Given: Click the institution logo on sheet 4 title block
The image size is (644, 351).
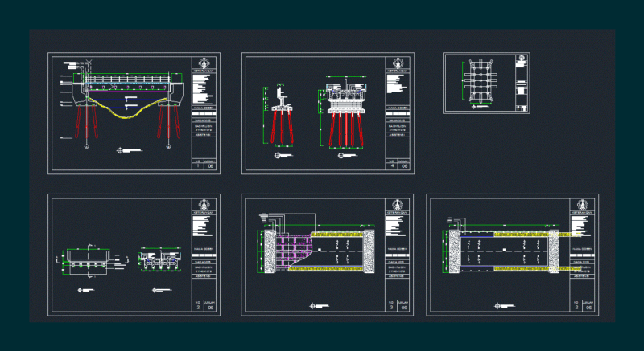Looking at the screenshot, I should click(x=397, y=63).
